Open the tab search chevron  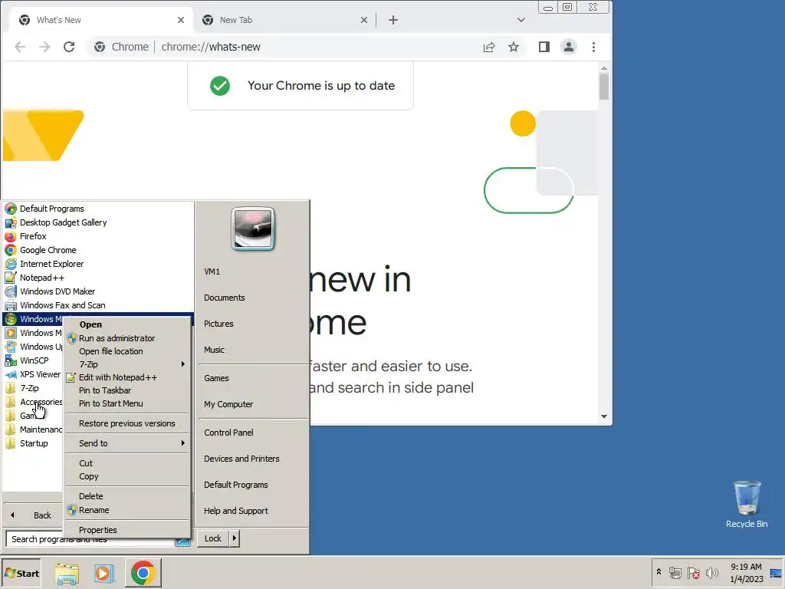(521, 20)
